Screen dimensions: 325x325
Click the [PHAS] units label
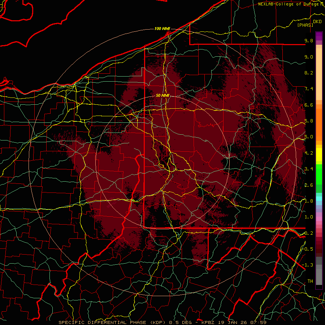[305, 25]
